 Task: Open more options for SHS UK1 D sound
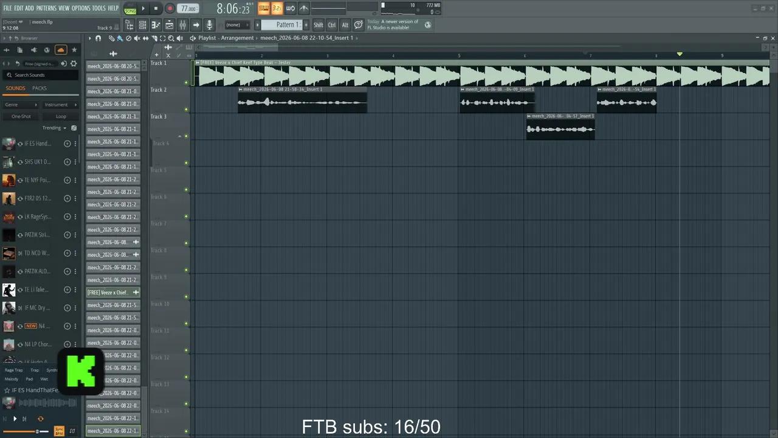click(75, 162)
